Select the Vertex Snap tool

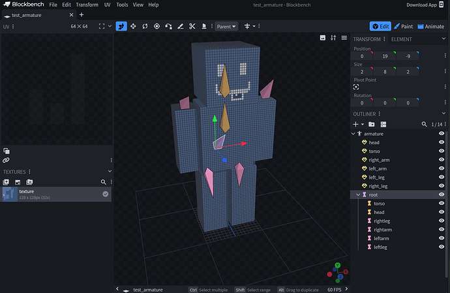pyautogui.click(x=168, y=26)
